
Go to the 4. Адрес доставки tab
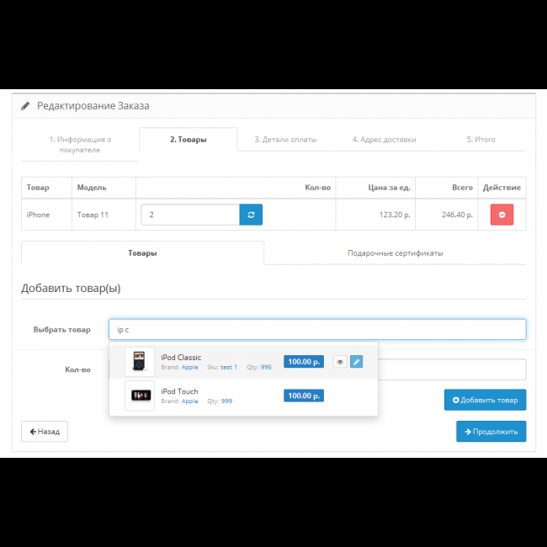pyautogui.click(x=384, y=140)
